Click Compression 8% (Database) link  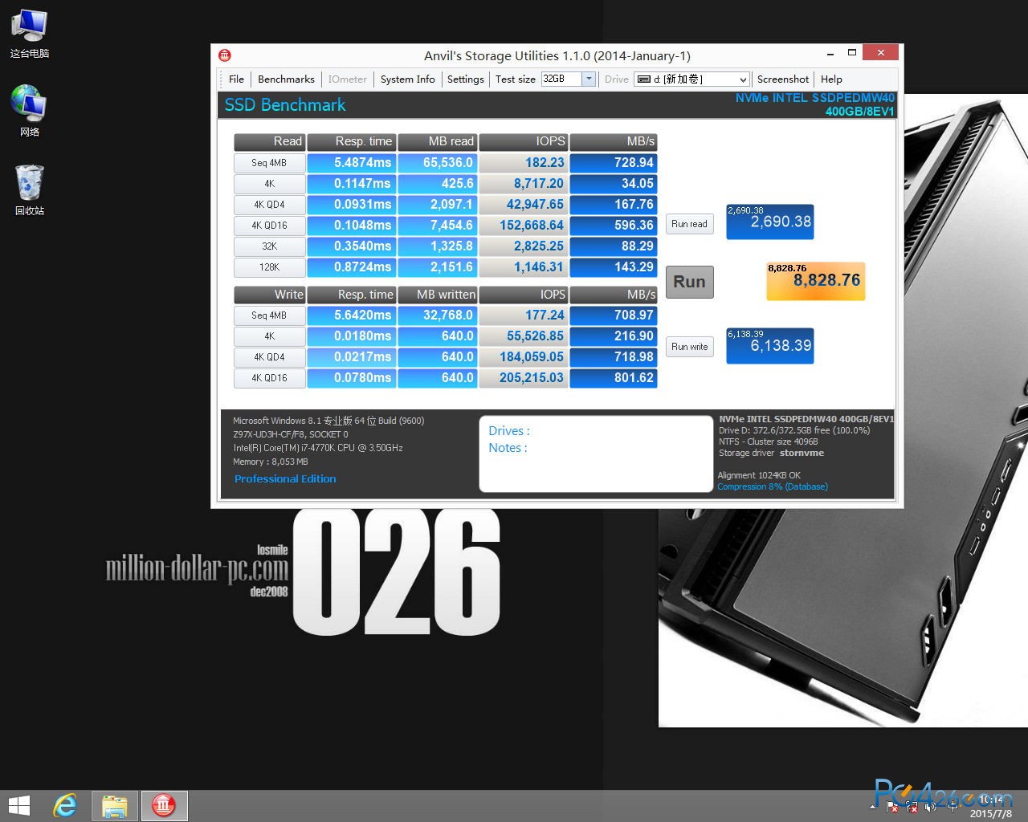click(773, 486)
